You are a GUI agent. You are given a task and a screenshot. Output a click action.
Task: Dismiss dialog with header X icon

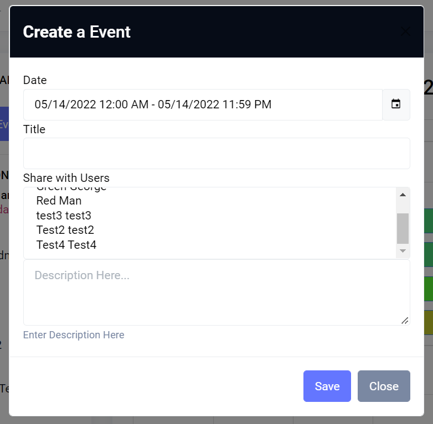tap(406, 32)
